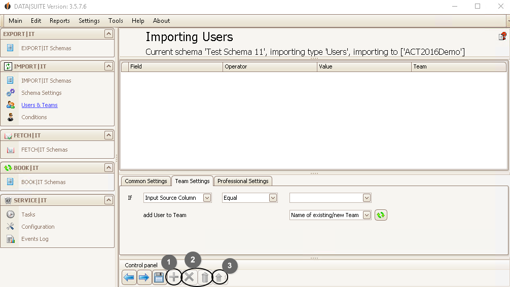The image size is (510, 287).
Task: Click the IMPORT|IT header sync icon
Action: 8,66
